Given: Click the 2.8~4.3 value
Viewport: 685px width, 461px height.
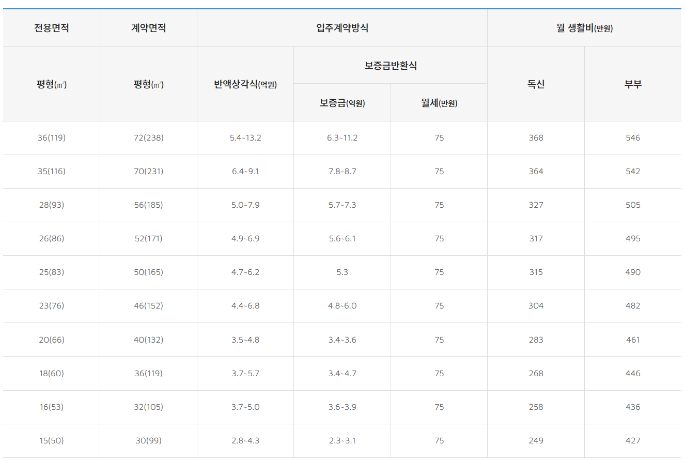Looking at the screenshot, I should coord(245,441).
